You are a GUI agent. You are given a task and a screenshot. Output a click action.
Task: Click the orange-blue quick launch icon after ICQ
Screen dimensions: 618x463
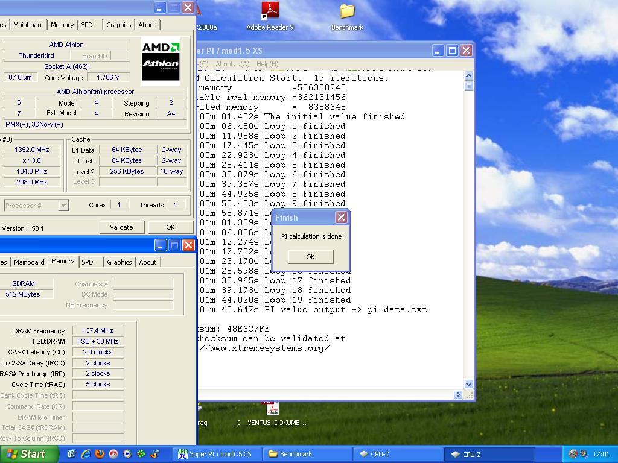tap(154, 454)
